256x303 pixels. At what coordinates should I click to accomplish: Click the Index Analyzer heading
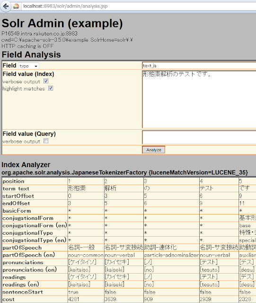(26, 165)
